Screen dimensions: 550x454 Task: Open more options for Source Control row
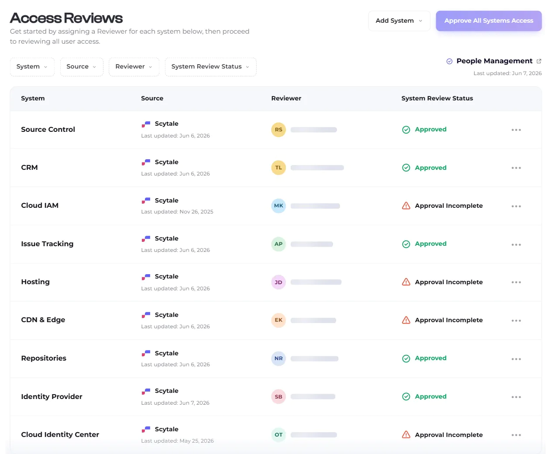[516, 130]
